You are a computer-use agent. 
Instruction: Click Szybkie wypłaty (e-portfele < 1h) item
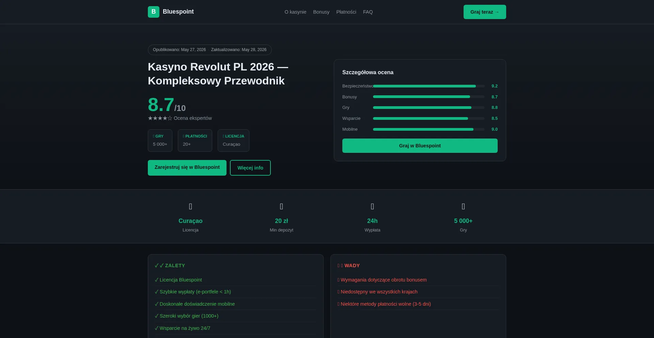(235, 292)
